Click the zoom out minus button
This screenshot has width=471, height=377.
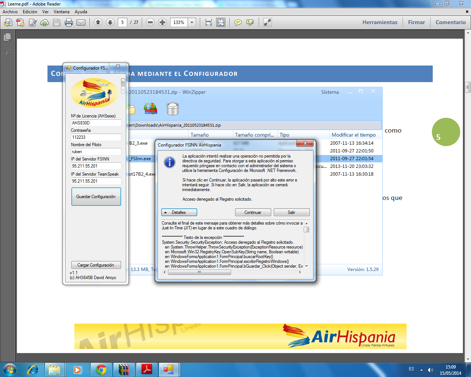[150, 22]
